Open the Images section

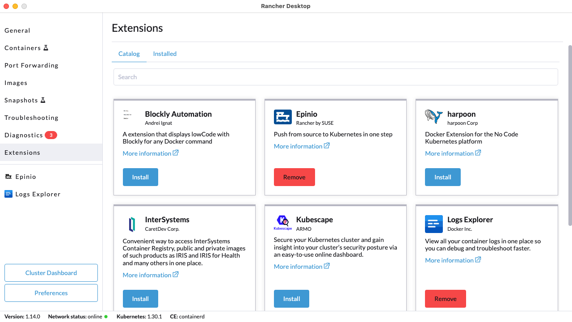pyautogui.click(x=51, y=83)
